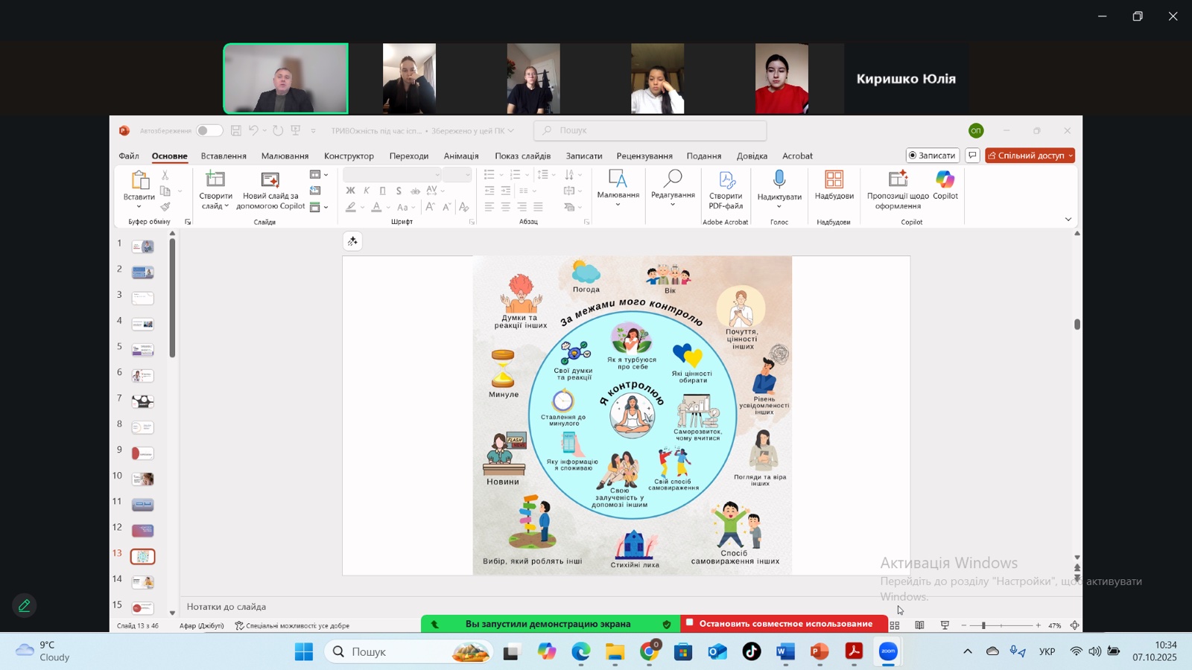Toggle the Автозбереження switch
Screen dimensions: 1192x670
tap(209, 131)
